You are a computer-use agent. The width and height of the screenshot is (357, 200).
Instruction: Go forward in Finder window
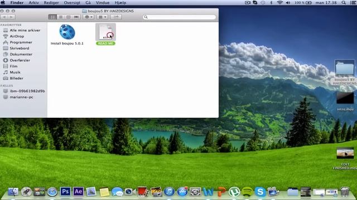[x=11, y=17]
